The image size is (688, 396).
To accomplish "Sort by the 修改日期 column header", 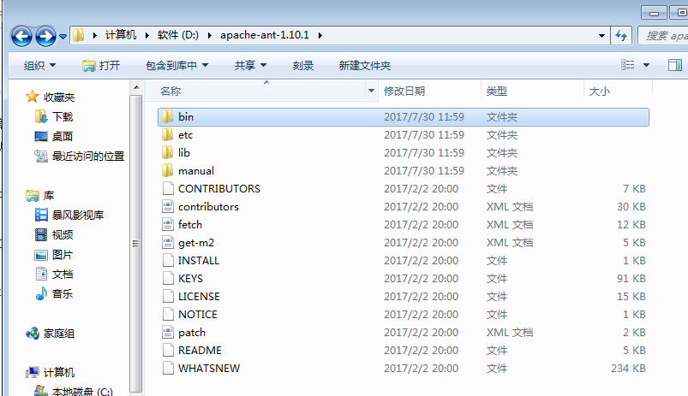I will click(x=429, y=92).
